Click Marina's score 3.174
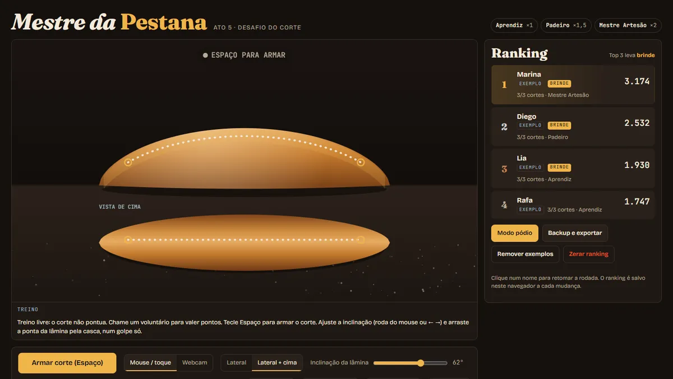Screen dimensions: 673x379 tap(637, 81)
